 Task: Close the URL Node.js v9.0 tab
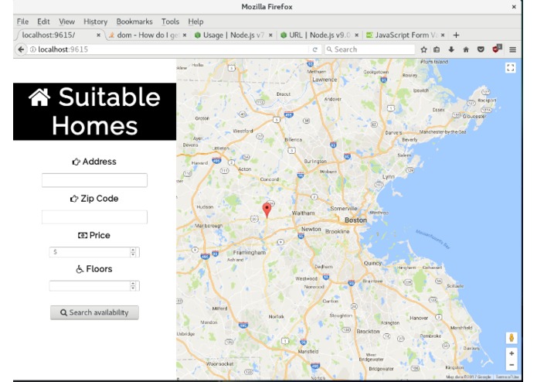point(356,35)
